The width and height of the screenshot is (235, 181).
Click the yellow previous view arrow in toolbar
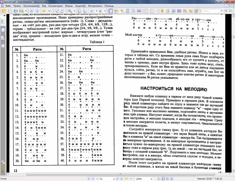(x=44, y=11)
